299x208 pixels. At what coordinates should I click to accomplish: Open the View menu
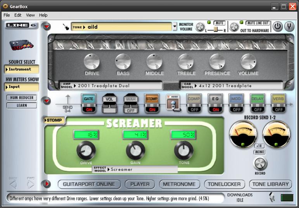coord(30,15)
